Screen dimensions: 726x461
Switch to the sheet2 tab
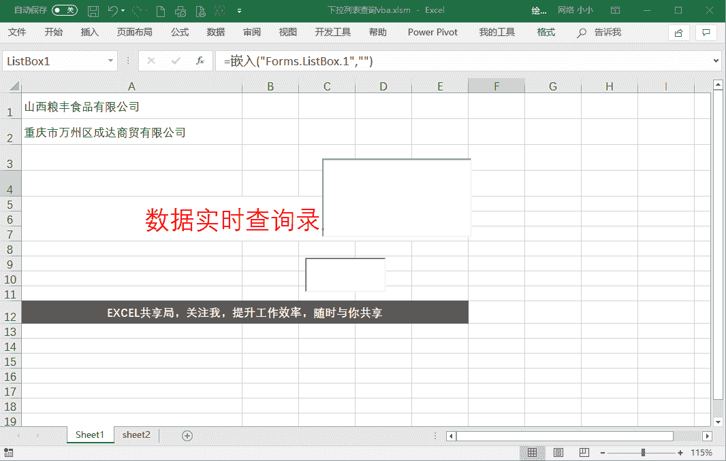click(136, 435)
